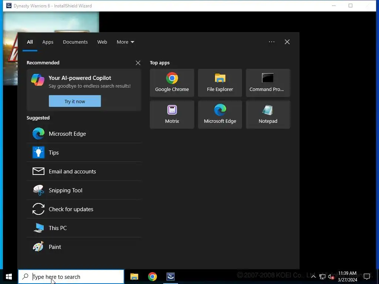This screenshot has height=284, width=379.
Task: Close the search panel
Action: 287,42
